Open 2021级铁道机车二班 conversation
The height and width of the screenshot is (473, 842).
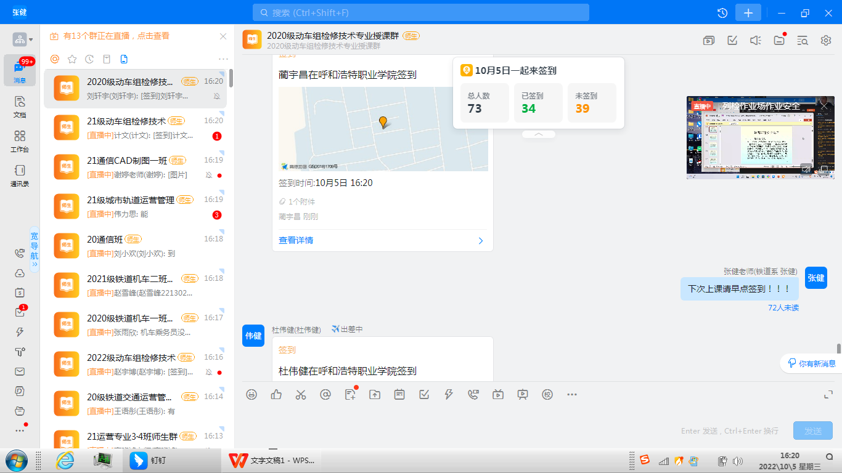(x=134, y=286)
